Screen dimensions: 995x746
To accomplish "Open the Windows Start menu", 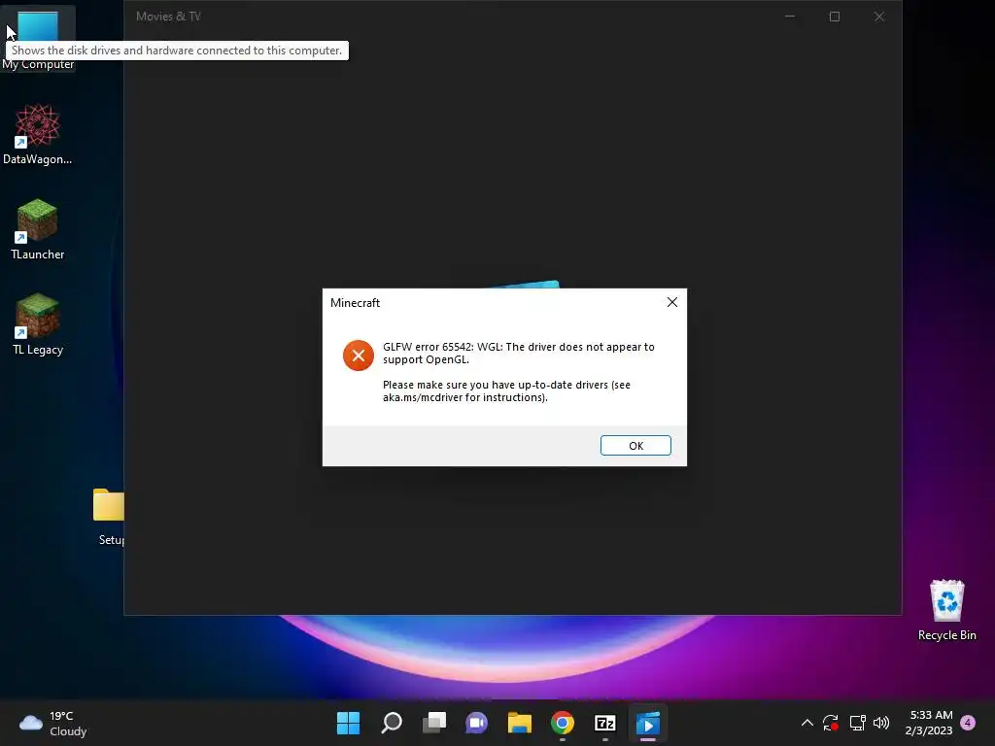I will 348,723.
